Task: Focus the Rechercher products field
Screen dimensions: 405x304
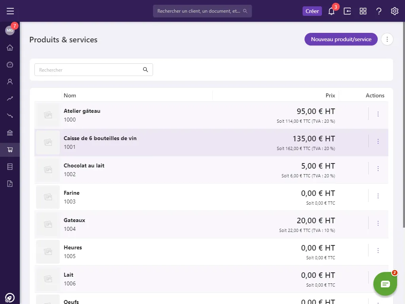Action: (x=93, y=70)
